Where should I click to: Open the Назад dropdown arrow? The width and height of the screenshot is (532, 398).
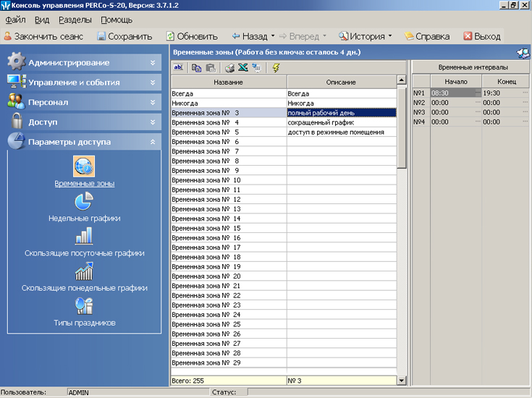point(273,35)
